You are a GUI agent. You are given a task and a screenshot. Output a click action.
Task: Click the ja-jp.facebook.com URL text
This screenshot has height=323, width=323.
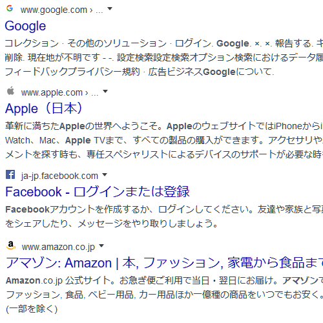(59, 176)
